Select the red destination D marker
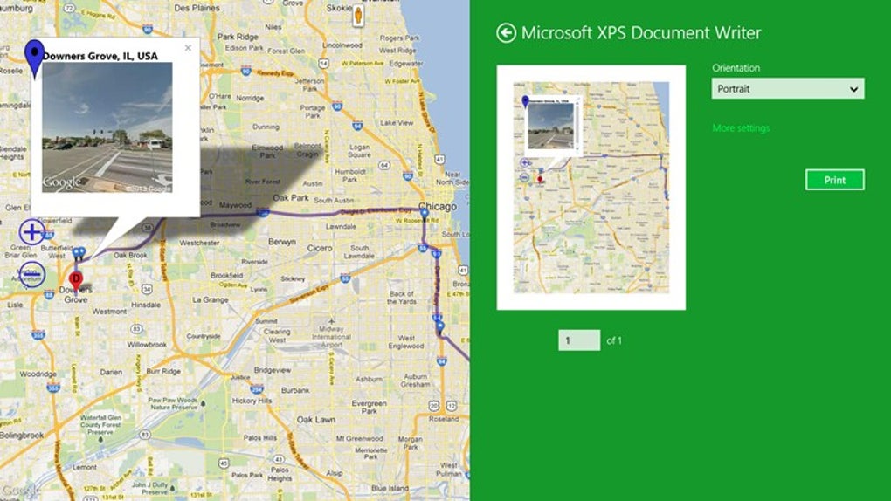Viewport: 891px width, 501px height. pos(76,279)
